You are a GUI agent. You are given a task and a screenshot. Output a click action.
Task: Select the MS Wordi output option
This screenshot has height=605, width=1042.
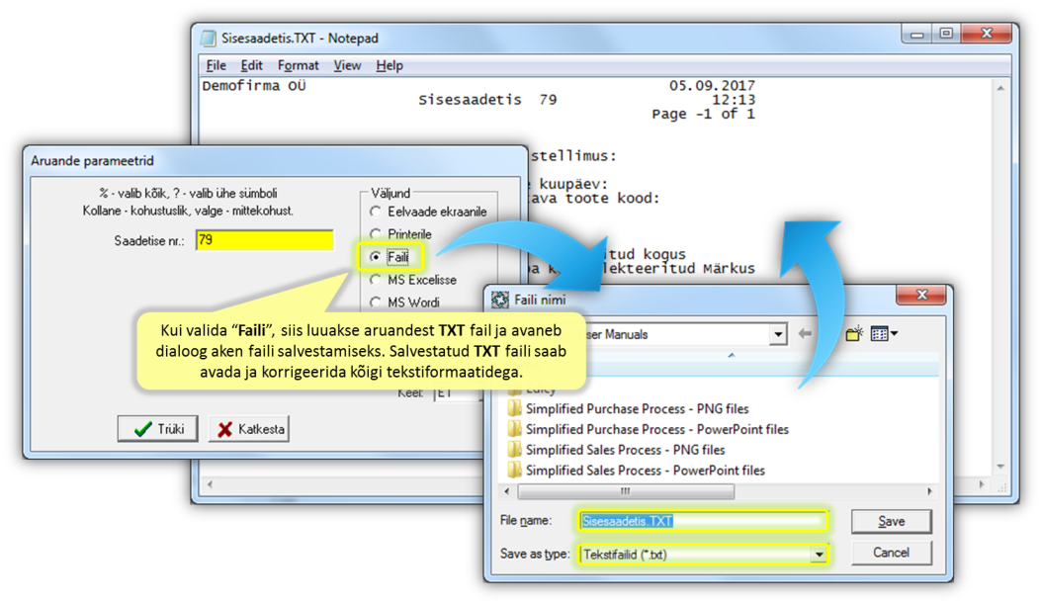pyautogui.click(x=405, y=302)
